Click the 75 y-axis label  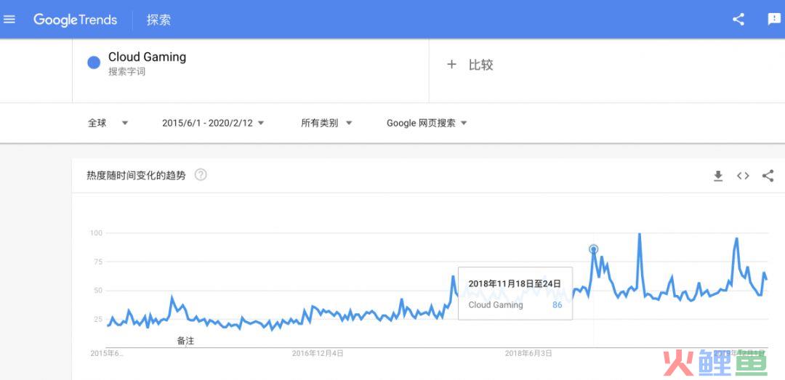[98, 262]
